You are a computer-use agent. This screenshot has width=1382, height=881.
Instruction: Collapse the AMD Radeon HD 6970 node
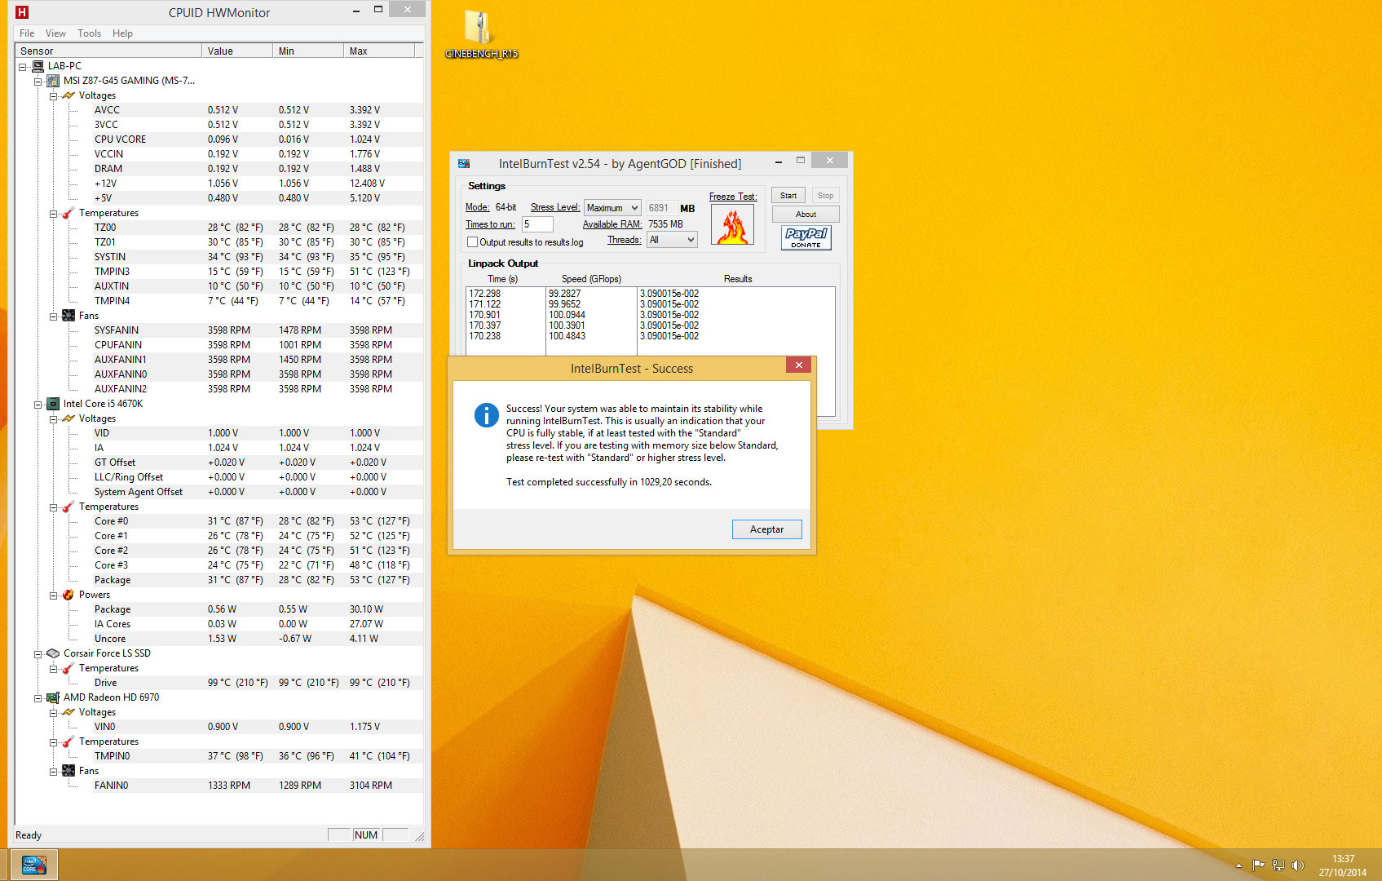coord(38,698)
